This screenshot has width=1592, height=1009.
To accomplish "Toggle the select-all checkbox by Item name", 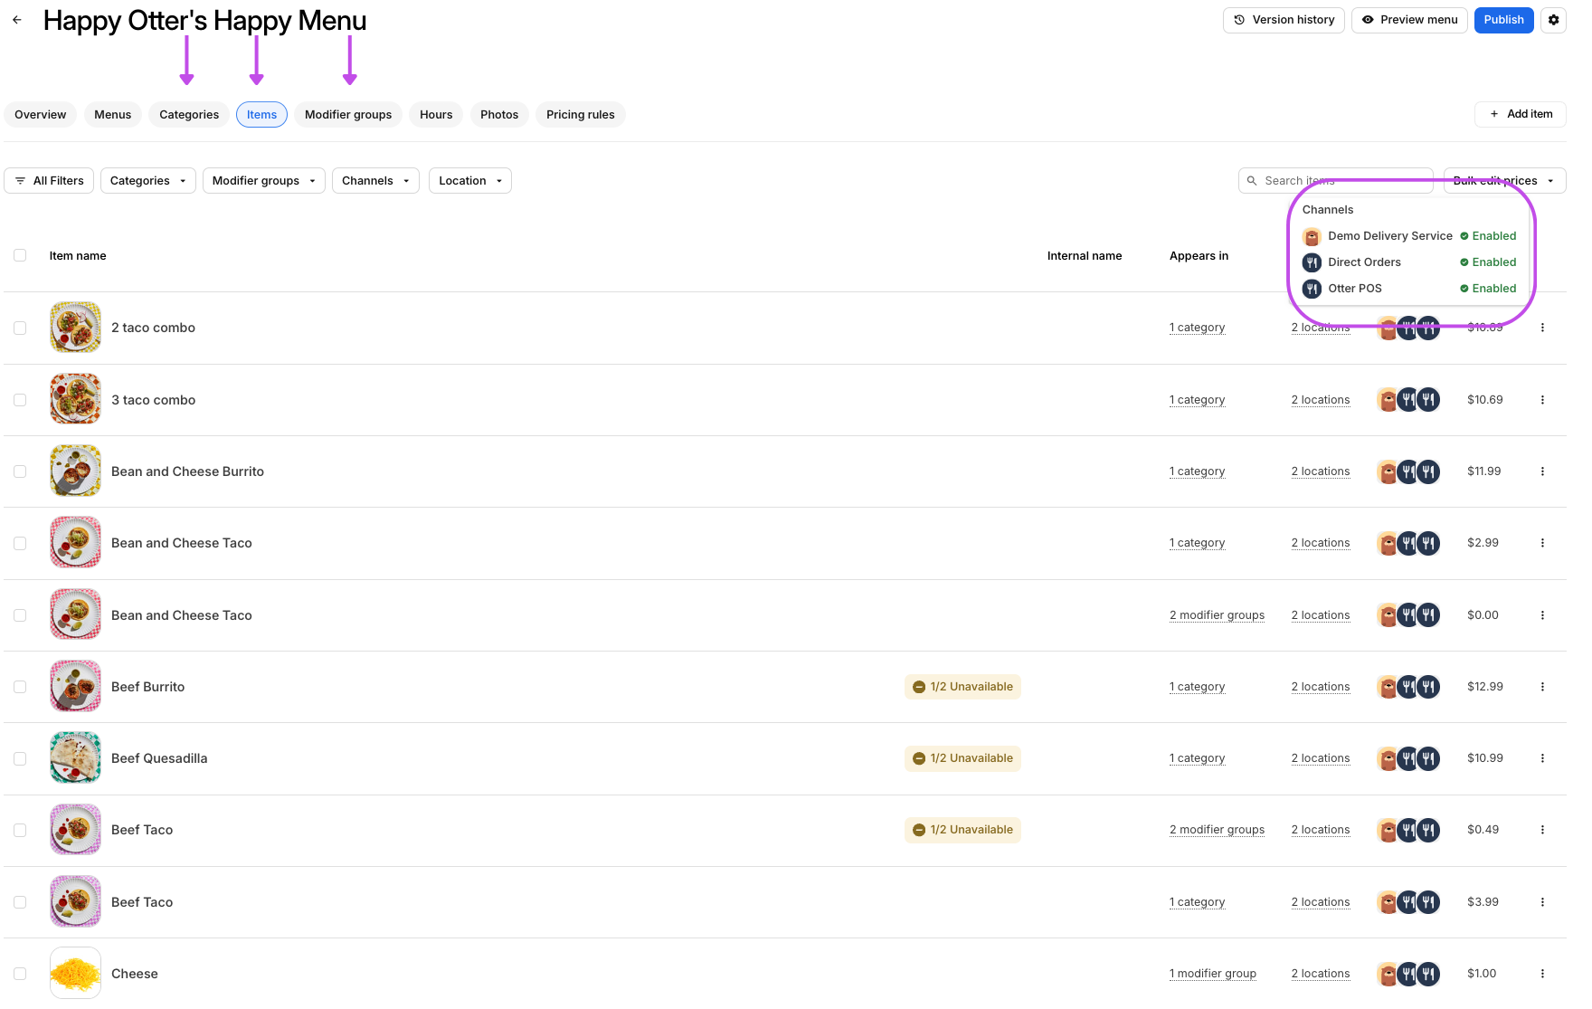I will coord(20,256).
